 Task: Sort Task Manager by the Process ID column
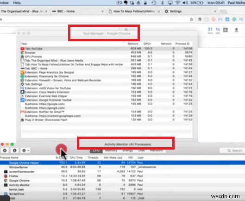tap(182, 44)
